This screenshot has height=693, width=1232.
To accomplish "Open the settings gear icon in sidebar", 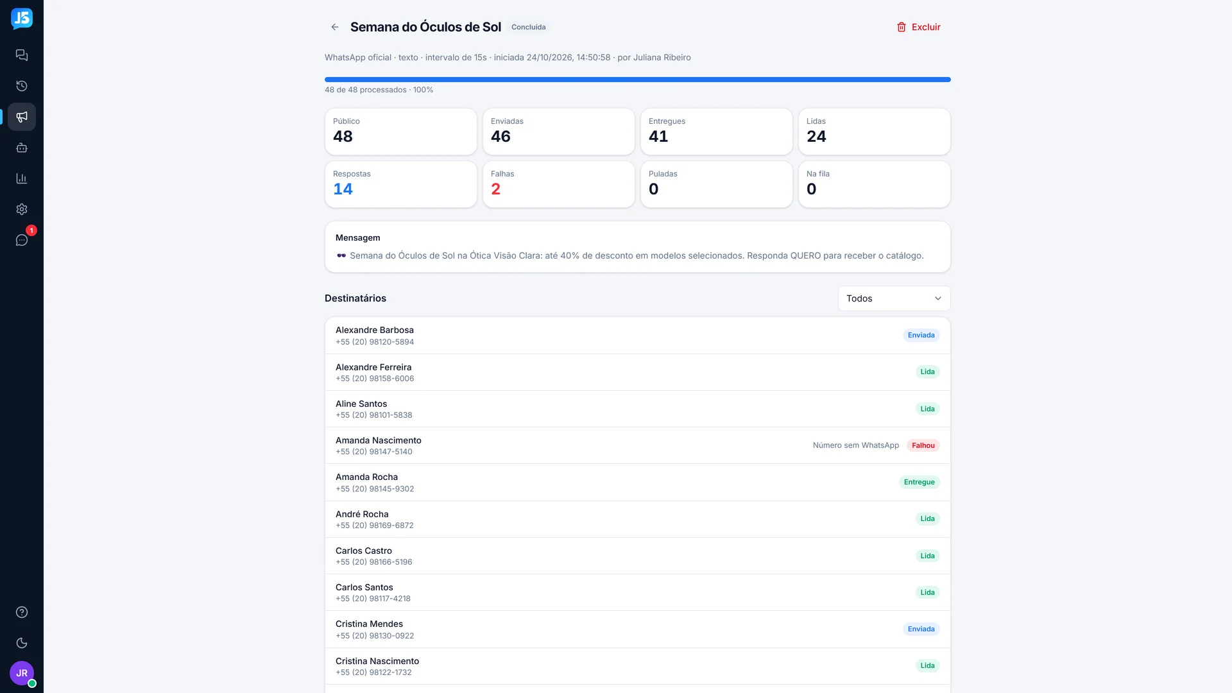I will tap(22, 209).
